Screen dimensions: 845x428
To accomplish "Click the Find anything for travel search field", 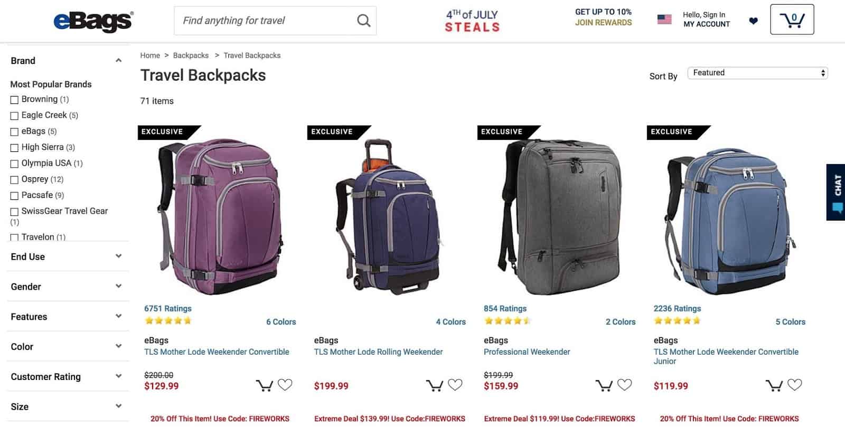I will pos(264,21).
